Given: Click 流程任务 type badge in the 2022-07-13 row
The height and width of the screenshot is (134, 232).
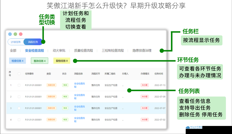Looking at the screenshot, I should point(51,85).
